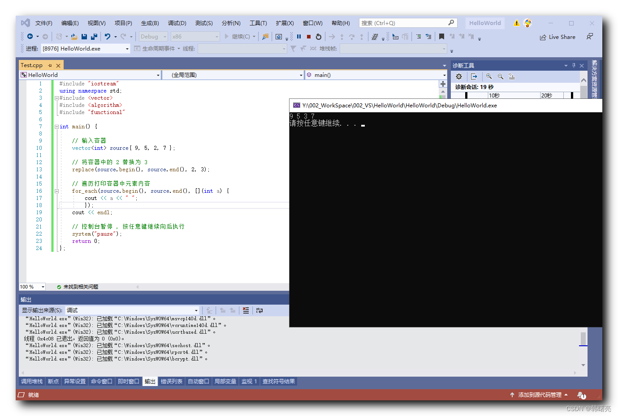Click the find in files icon
618x416 pixels.
265,37
